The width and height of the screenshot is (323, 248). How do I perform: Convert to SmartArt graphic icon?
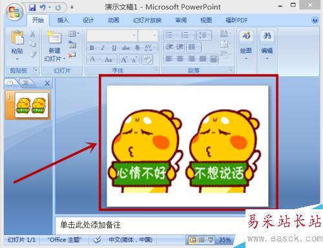coord(225,55)
